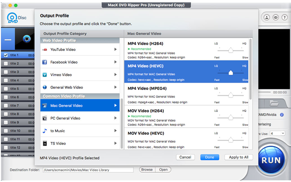Select the to Music category

point(80,131)
